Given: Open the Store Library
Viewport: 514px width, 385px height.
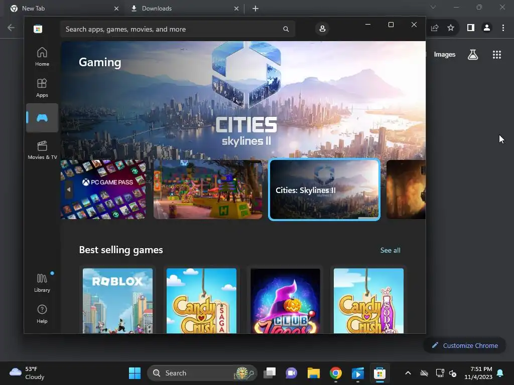Looking at the screenshot, I should (42, 283).
